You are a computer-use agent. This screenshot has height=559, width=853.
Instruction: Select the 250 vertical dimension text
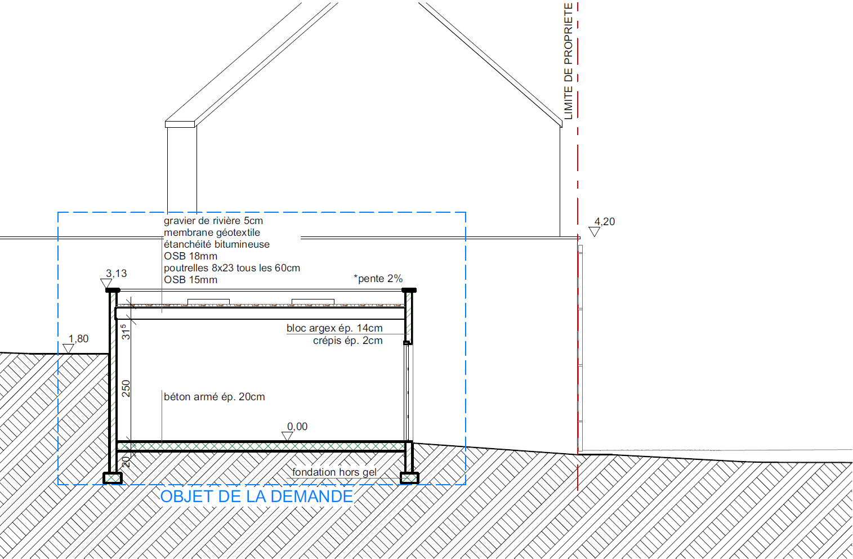126,388
